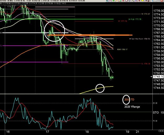Image resolution: width=164 pixels, height=135 pixels.
Task: Click the date label 18 on the time axis
Action: (x=87, y=132)
